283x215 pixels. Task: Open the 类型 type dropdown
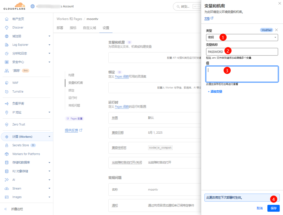tap(242, 37)
